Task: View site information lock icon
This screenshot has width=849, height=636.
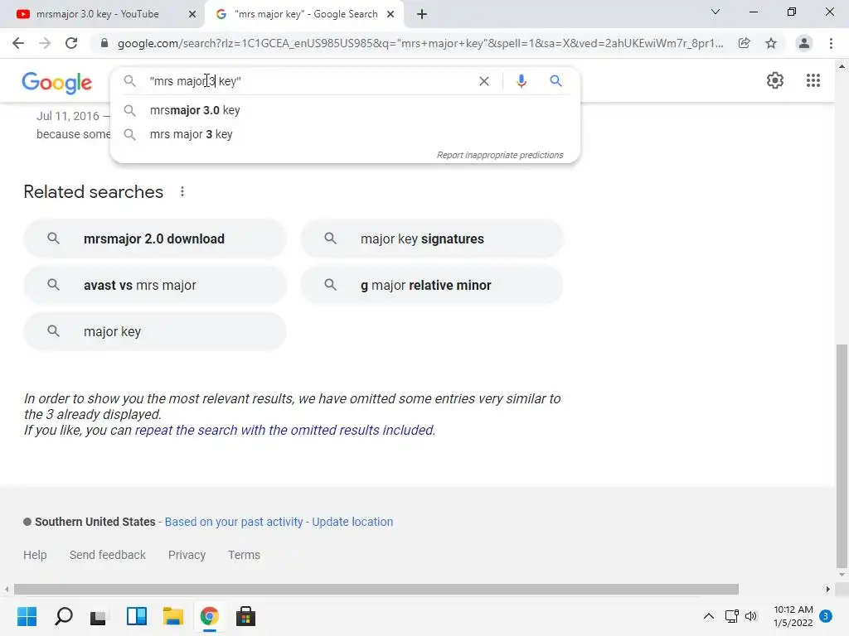Action: [x=104, y=43]
